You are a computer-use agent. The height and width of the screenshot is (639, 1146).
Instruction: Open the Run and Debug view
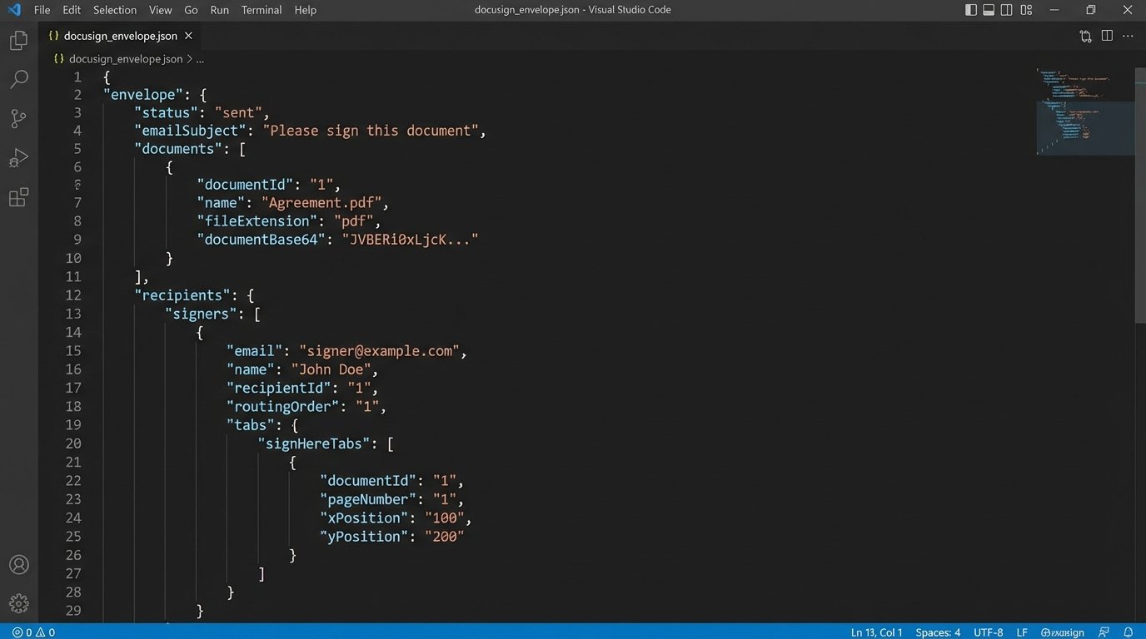18,158
